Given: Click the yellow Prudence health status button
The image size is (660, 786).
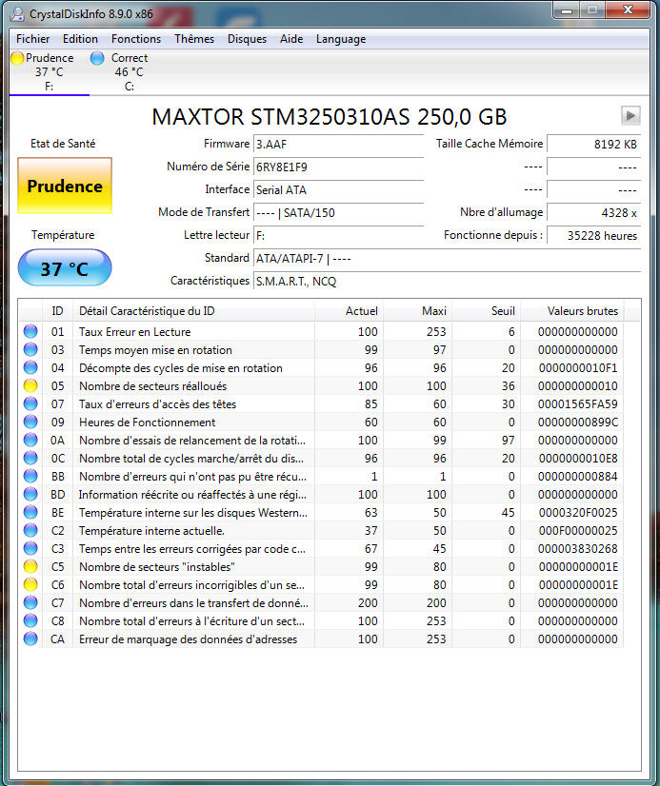Looking at the screenshot, I should tap(65, 186).
